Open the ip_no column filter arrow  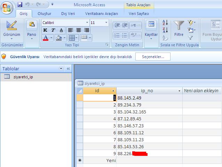pyautogui.click(x=179, y=91)
